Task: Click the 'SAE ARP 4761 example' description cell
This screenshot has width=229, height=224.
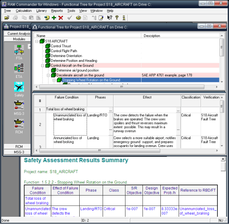Action: point(180,75)
